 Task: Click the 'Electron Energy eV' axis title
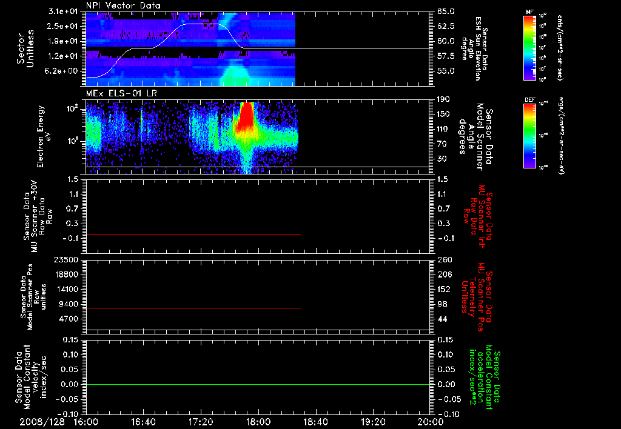44,136
